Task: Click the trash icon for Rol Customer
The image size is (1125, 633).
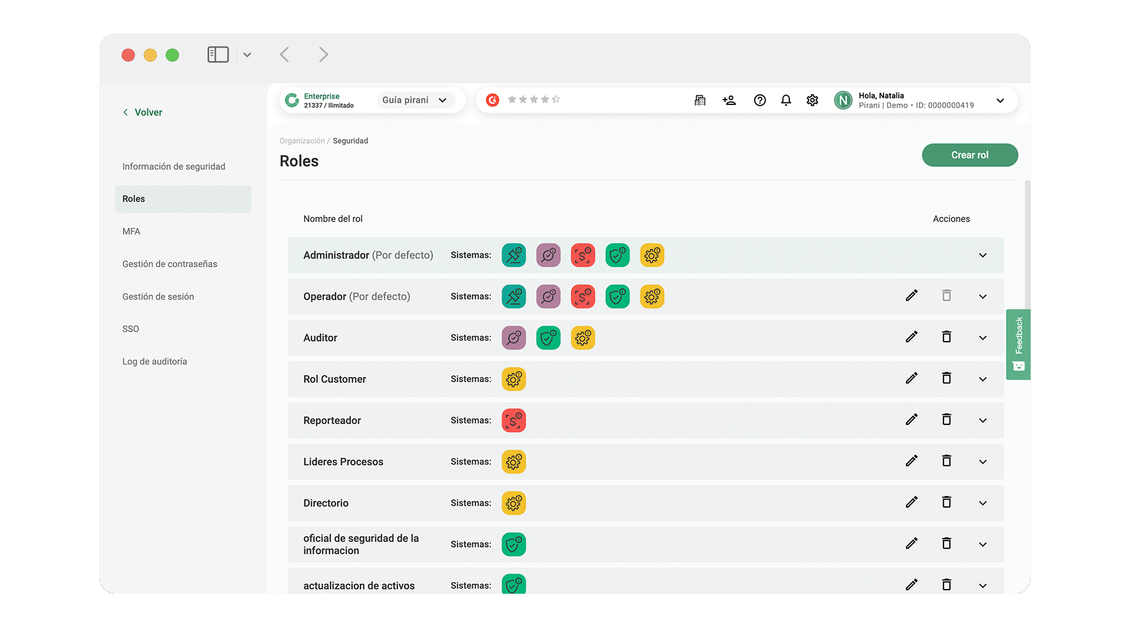Action: (x=946, y=378)
